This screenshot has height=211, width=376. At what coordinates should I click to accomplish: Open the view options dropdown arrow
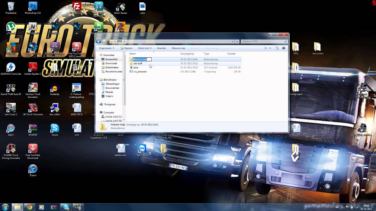[270, 48]
